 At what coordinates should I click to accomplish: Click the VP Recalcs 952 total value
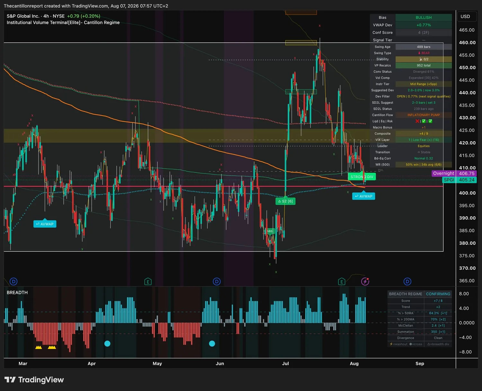[424, 66]
